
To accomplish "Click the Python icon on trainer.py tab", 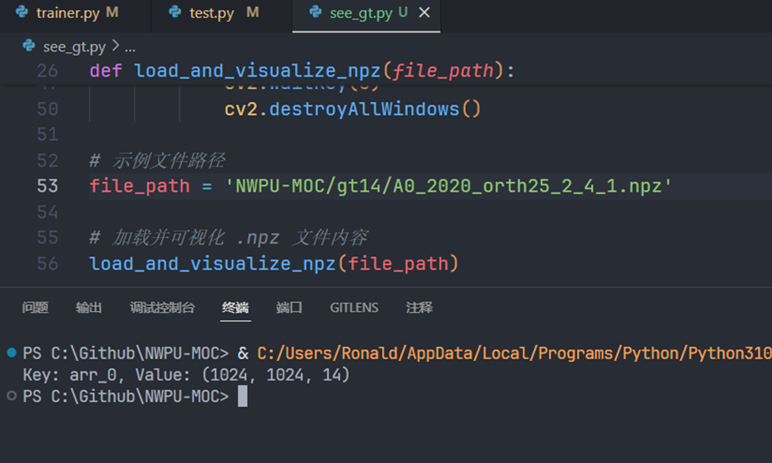I will (22, 13).
